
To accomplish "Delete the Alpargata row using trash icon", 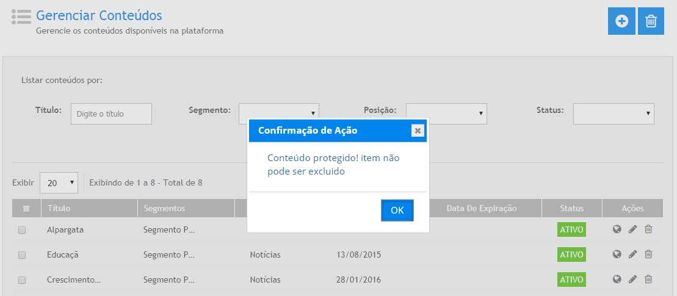I will click(648, 229).
